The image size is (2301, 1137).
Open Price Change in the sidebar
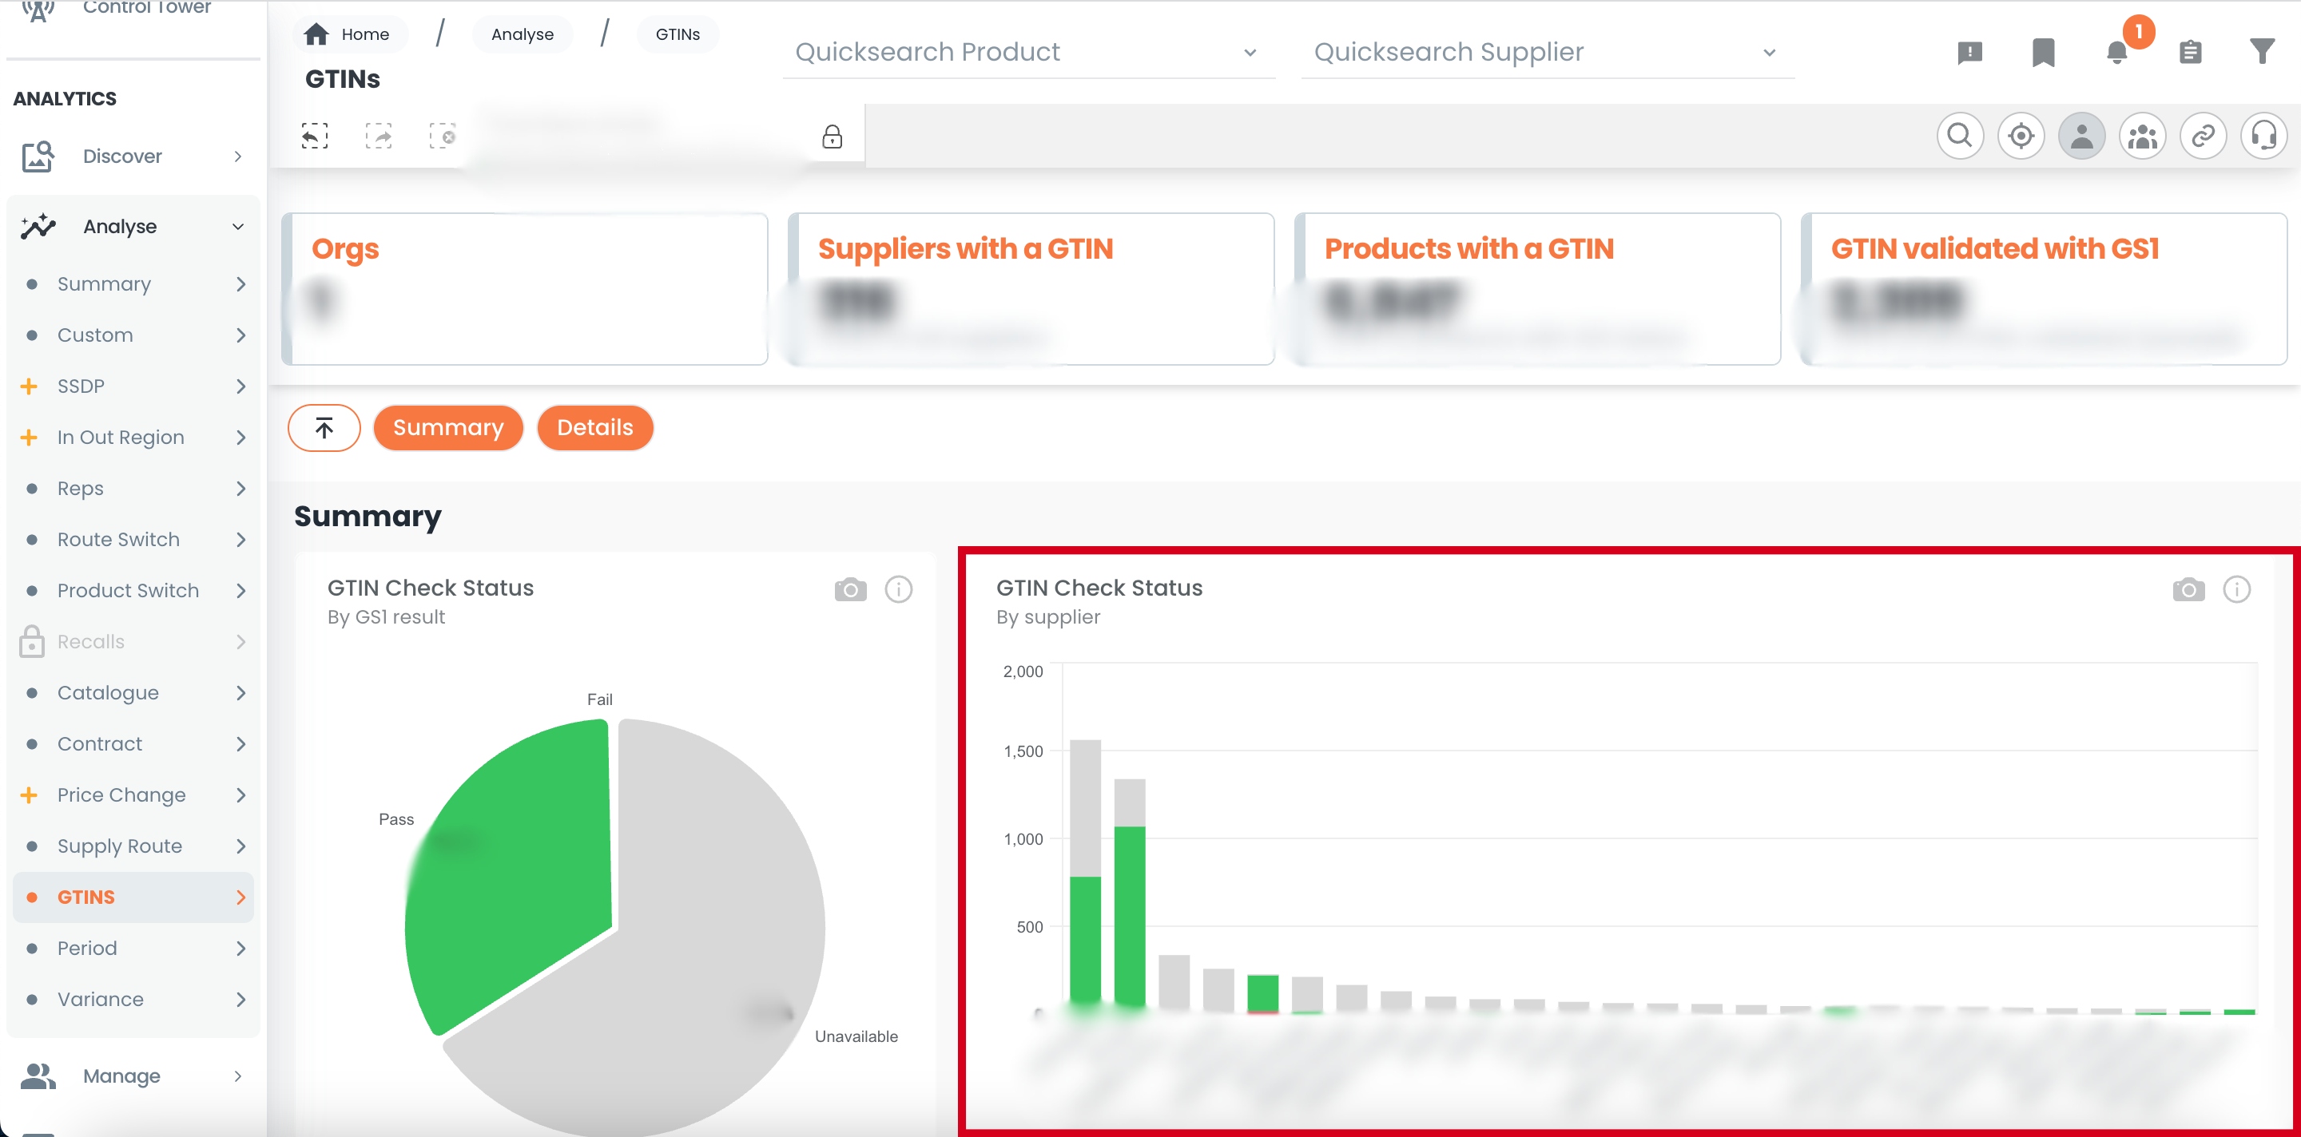pos(133,794)
